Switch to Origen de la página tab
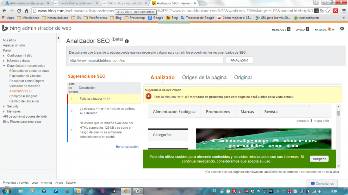Image resolution: width=348 pixels, height=195 pixels. coord(204,78)
